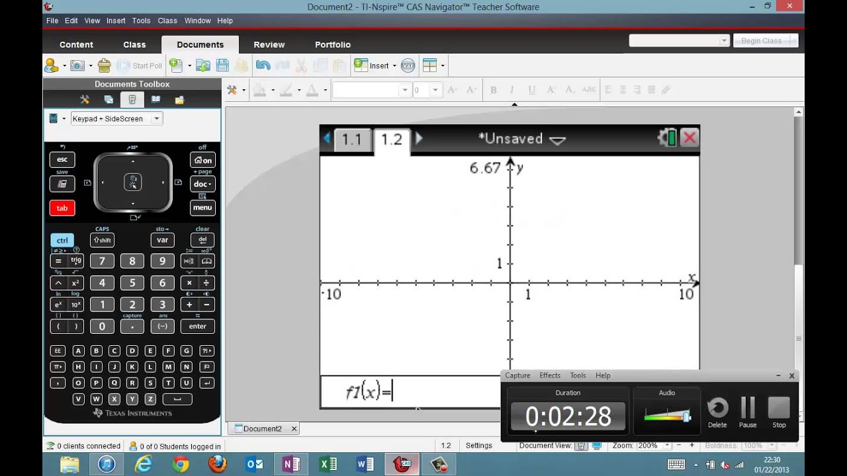
Task: Delete the current recording
Action: pyautogui.click(x=717, y=413)
